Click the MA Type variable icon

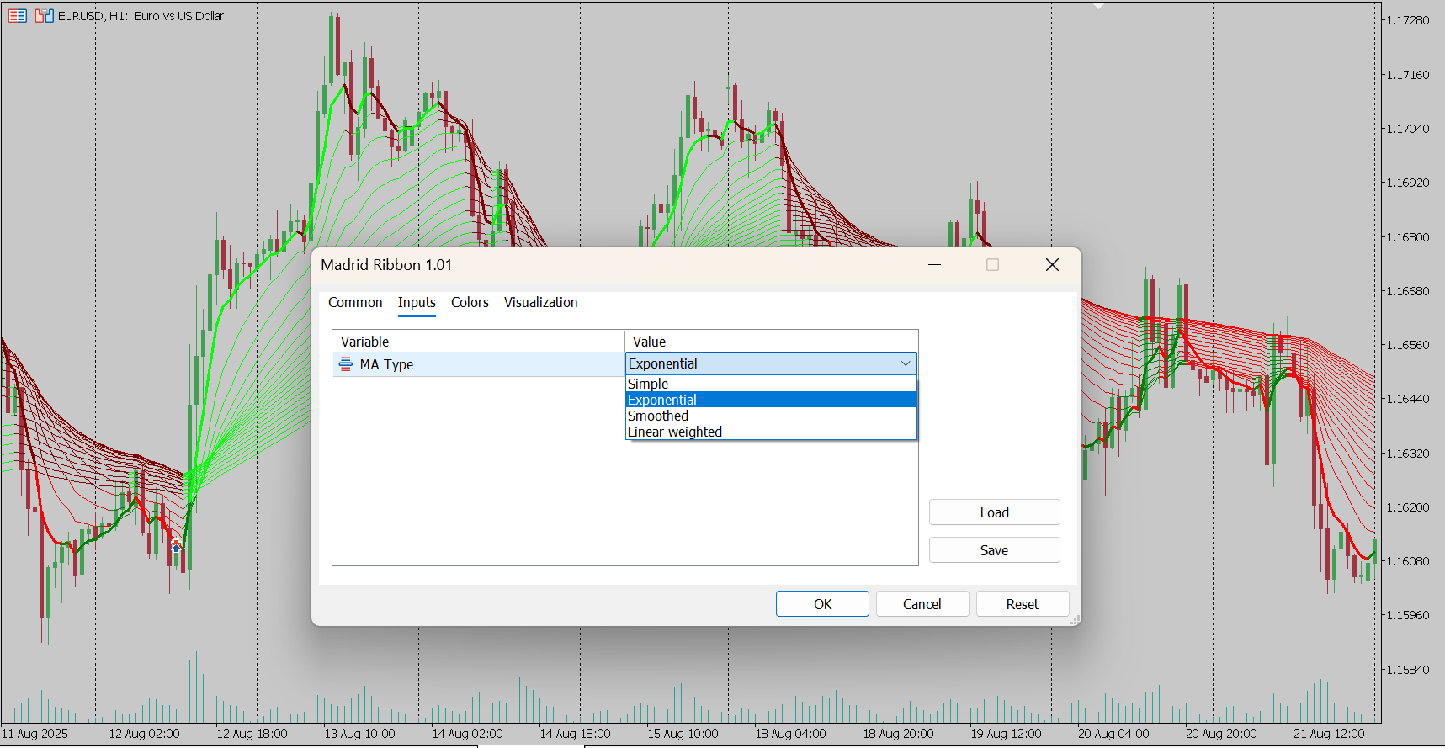[345, 363]
